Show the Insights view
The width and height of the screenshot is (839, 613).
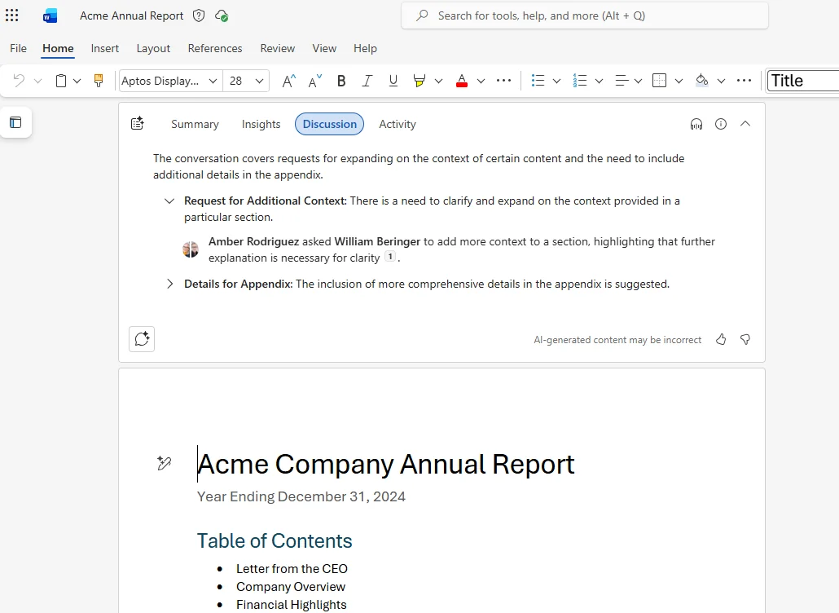pos(261,124)
